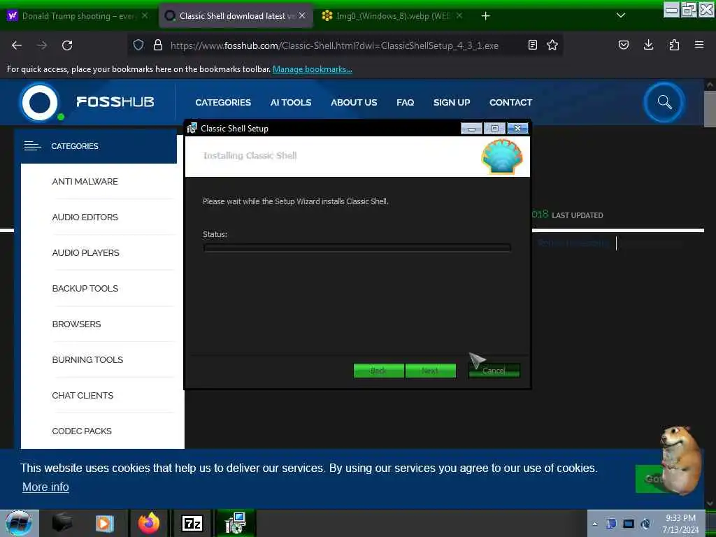Screen dimensions: 716x537
Task: Open the BACKUP TOOLS category
Action: pyautogui.click(x=85, y=288)
